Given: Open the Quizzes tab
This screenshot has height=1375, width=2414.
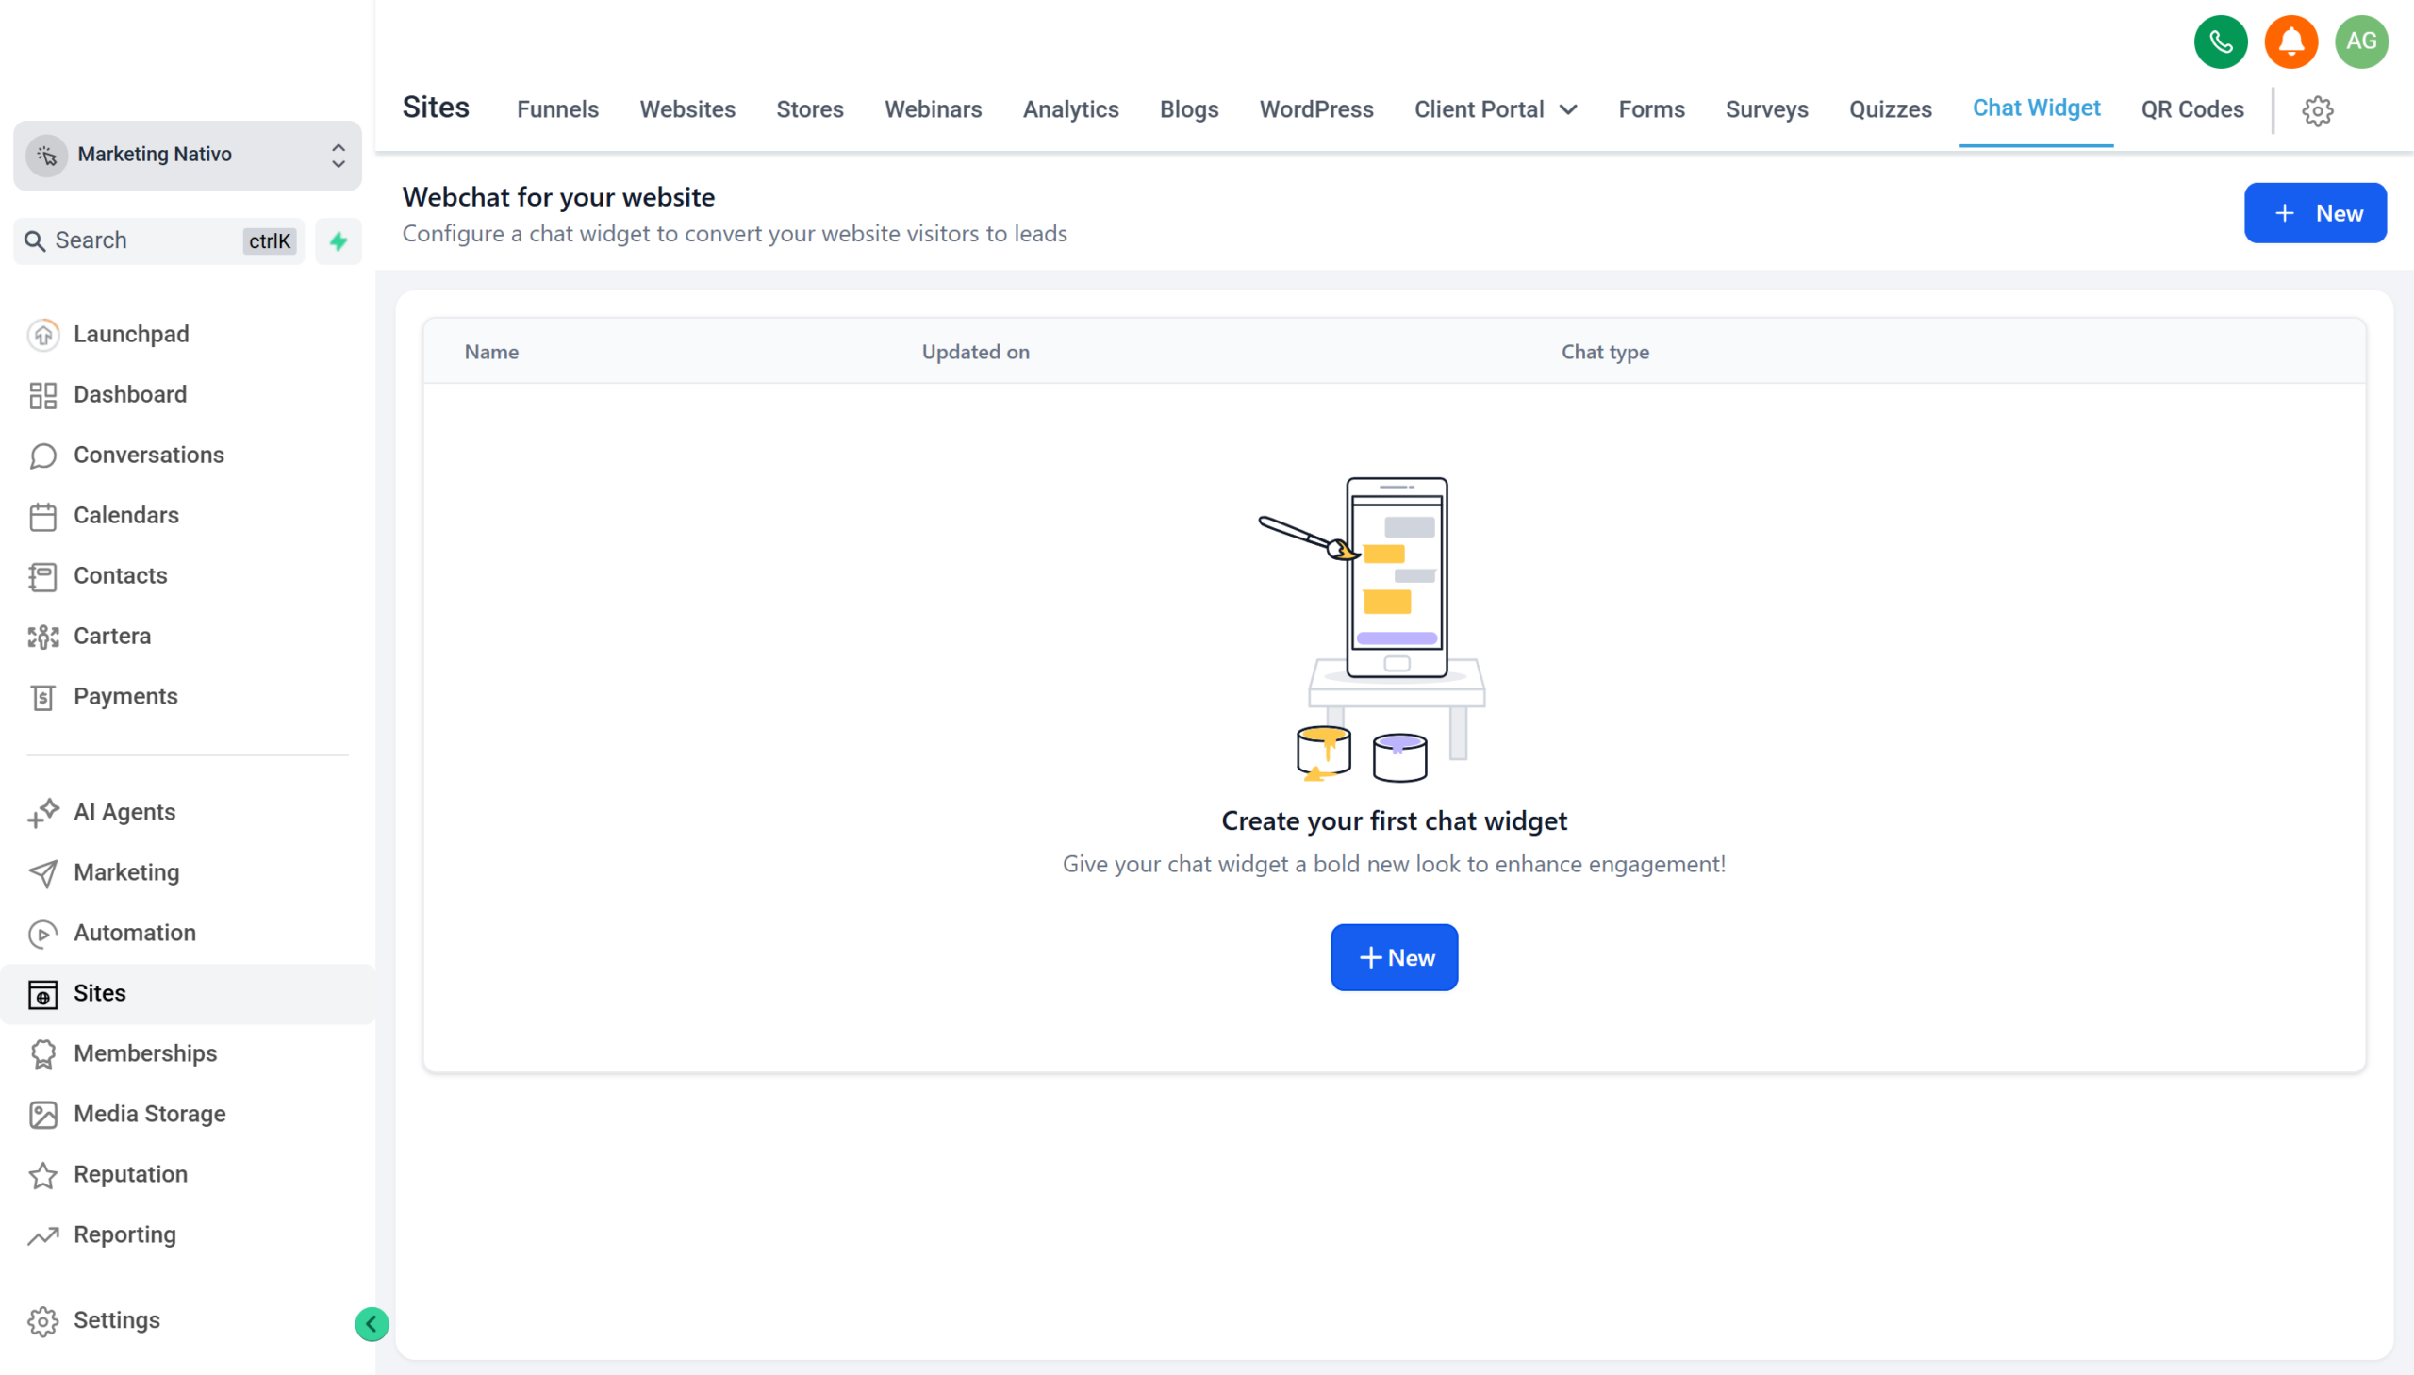Looking at the screenshot, I should [1889, 109].
